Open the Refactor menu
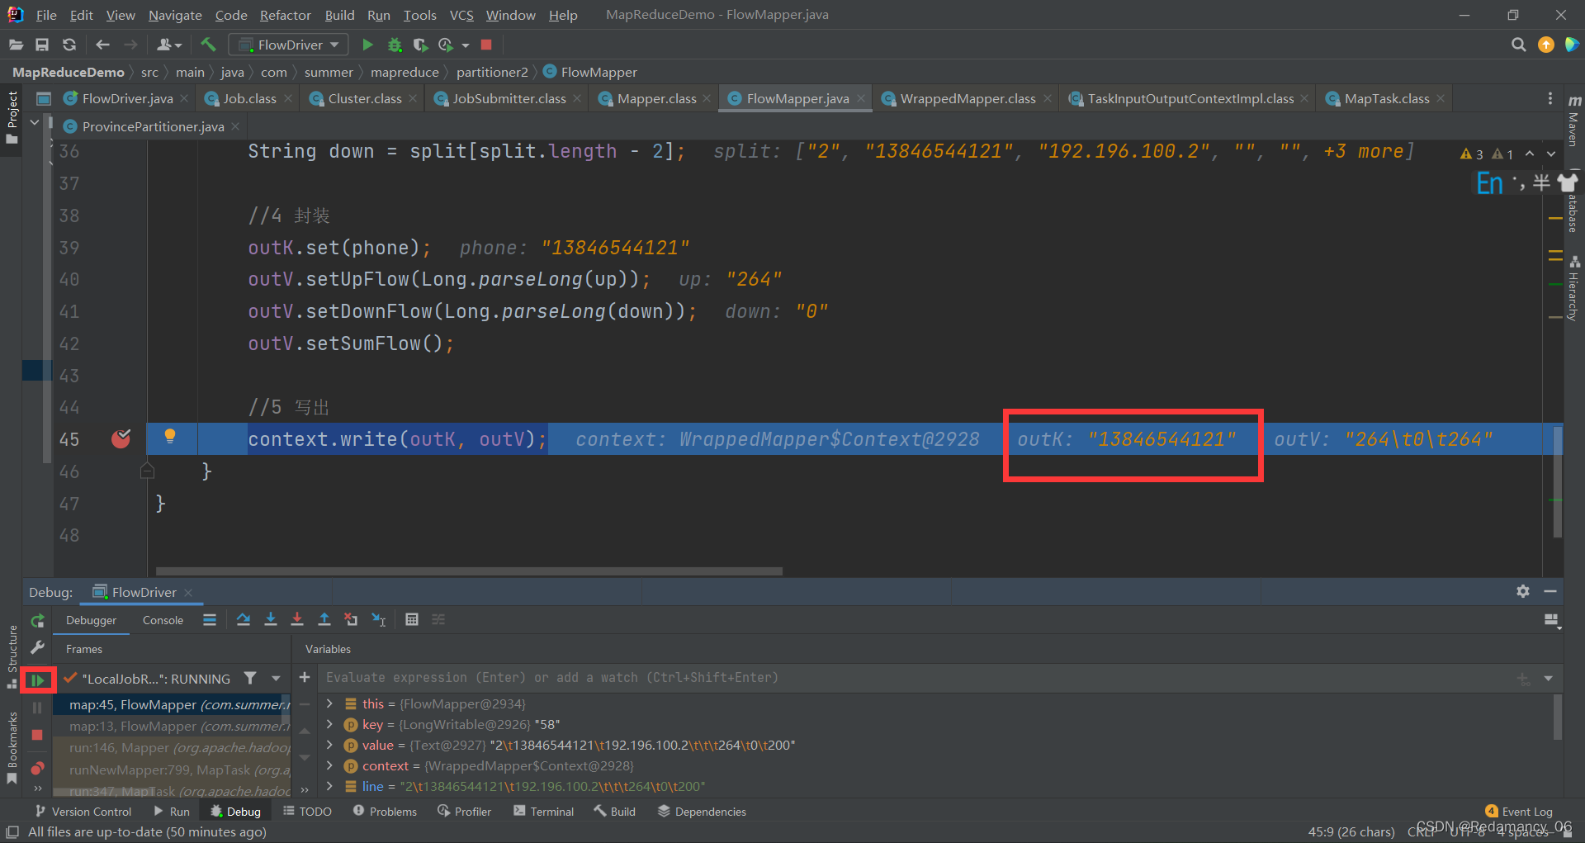Viewport: 1585px width, 843px height. point(285,15)
